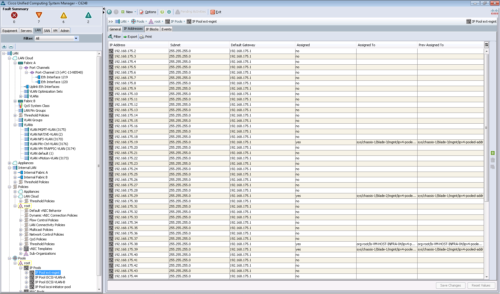The width and height of the screenshot is (500, 294).
Task: Click the green add icon on right side
Action: 493,153
